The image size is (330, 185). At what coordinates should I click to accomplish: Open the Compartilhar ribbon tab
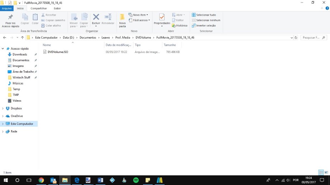point(38,8)
